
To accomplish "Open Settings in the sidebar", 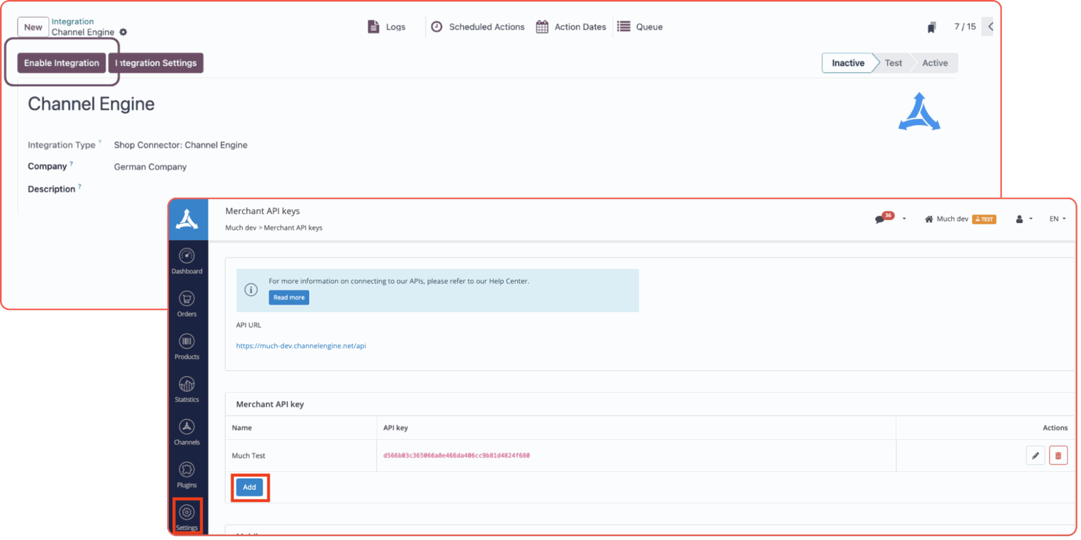I will [x=187, y=517].
